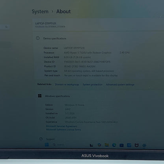Click the Windows specifications logo icon
The width and height of the screenshot is (164, 164).
40,96
